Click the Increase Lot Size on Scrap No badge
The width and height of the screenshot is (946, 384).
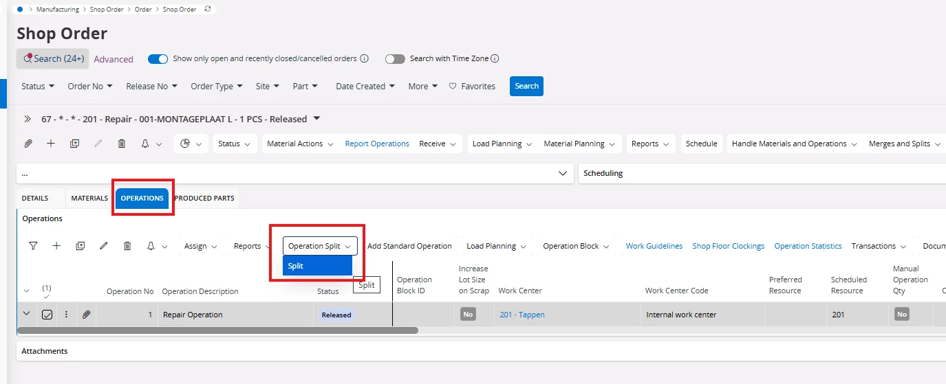468,315
